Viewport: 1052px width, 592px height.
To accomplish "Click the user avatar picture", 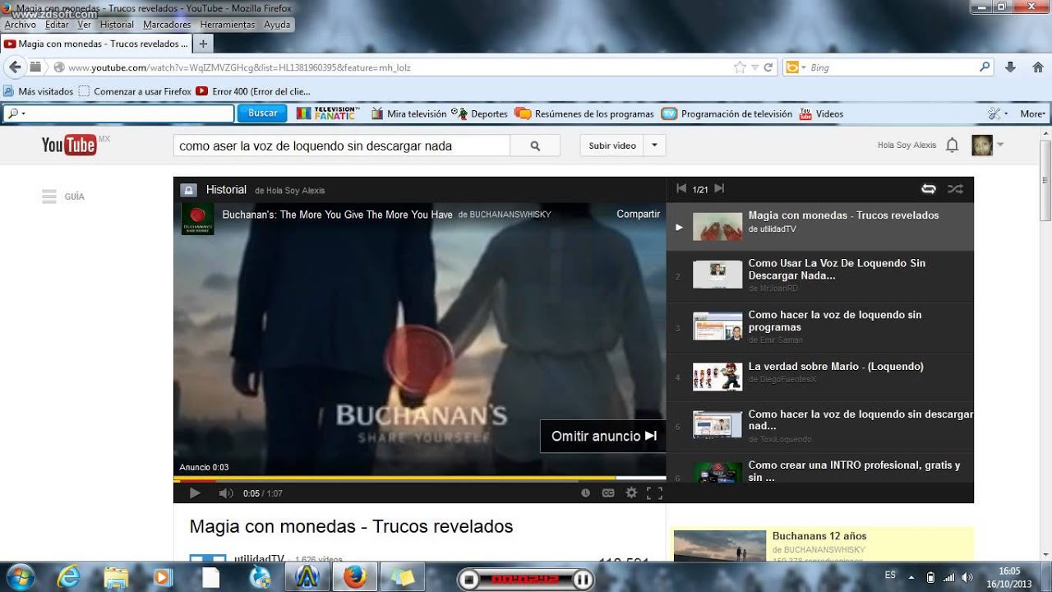I will pos(982,146).
